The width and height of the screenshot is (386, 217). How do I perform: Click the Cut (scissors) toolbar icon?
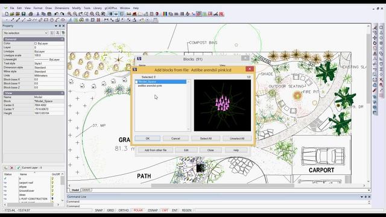pyautogui.click(x=38, y=14)
